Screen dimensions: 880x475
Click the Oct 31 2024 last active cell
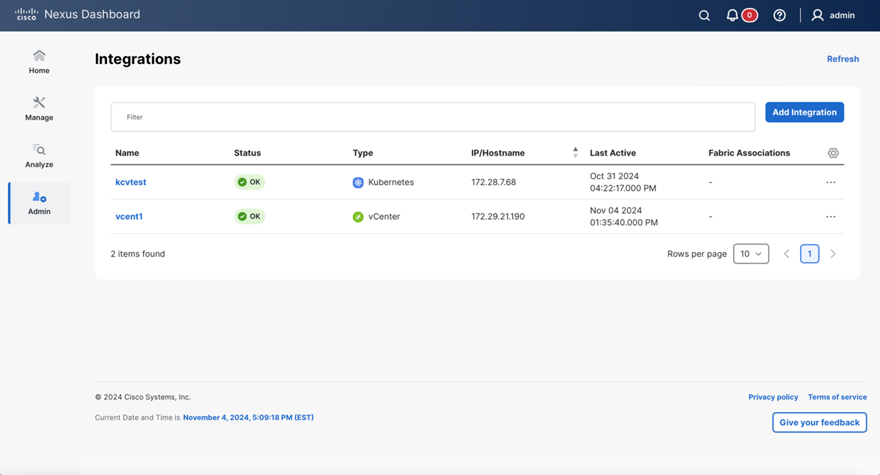[x=623, y=182]
